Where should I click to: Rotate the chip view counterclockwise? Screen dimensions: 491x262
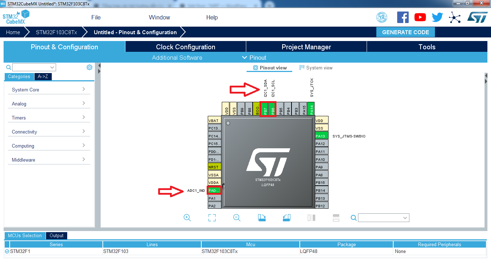tap(286, 218)
